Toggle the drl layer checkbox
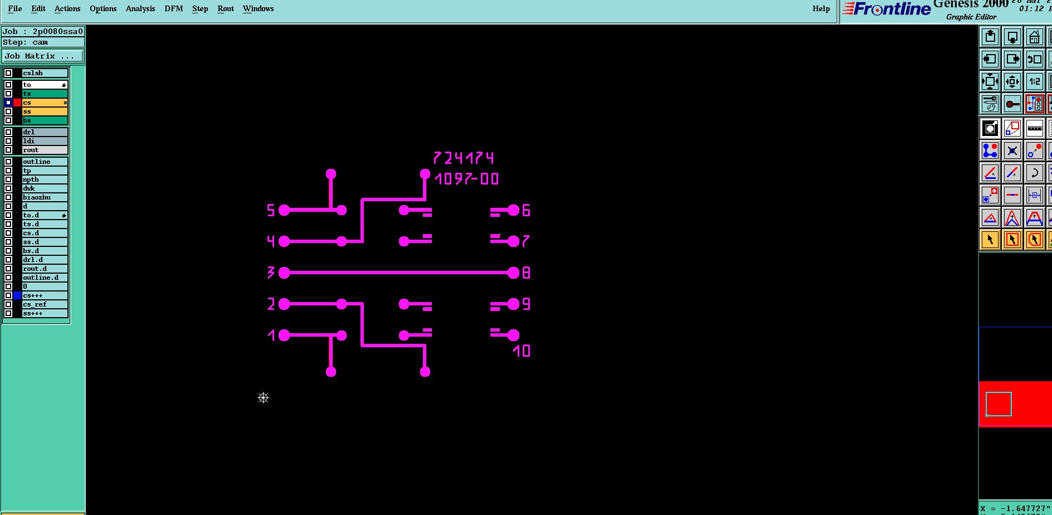 coord(8,132)
